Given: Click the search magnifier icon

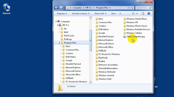Looking at the screenshot, I should [150, 8].
